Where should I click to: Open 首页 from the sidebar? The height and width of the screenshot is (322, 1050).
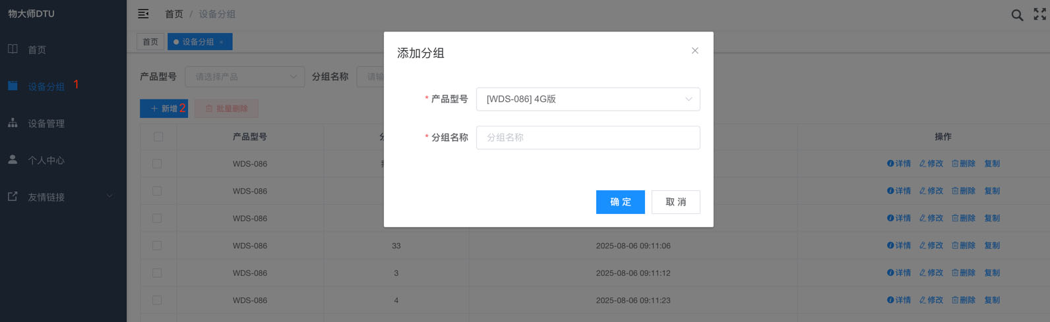tap(37, 50)
